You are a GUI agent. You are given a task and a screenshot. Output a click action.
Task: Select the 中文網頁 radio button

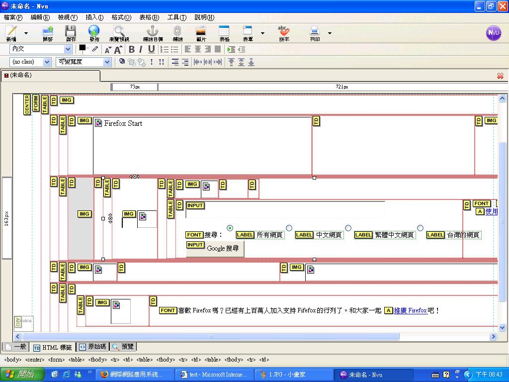[x=289, y=228]
